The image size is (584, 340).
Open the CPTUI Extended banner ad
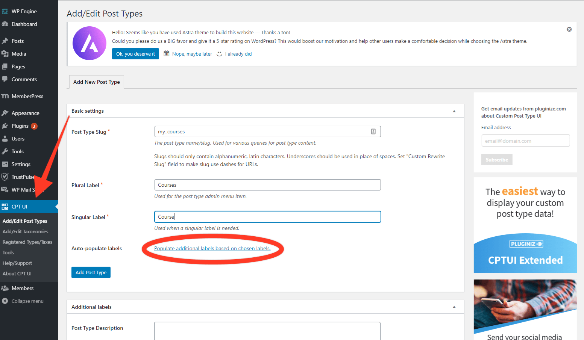525,225
